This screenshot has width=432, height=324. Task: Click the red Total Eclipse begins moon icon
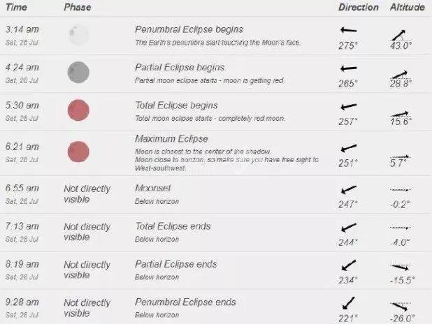(x=78, y=110)
